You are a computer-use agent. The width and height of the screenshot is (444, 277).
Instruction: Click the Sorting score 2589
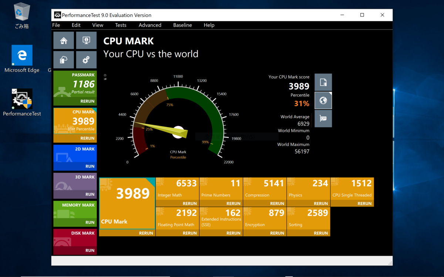pyautogui.click(x=317, y=213)
